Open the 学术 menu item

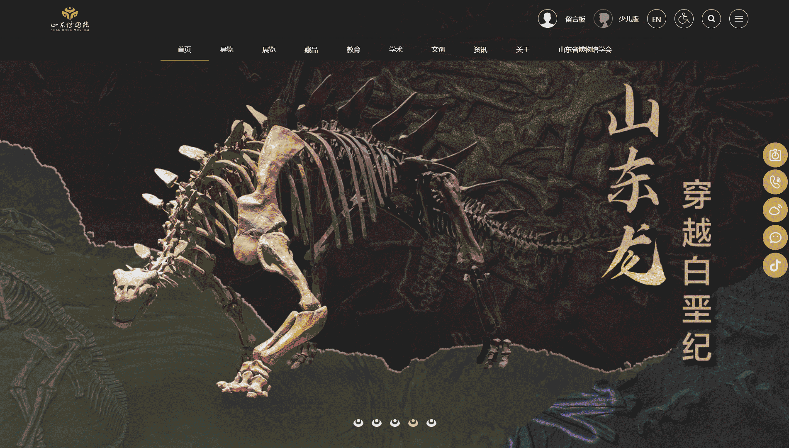[x=396, y=50]
